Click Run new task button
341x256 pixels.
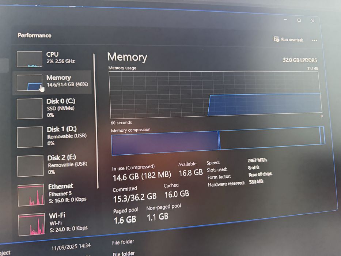pos(288,39)
